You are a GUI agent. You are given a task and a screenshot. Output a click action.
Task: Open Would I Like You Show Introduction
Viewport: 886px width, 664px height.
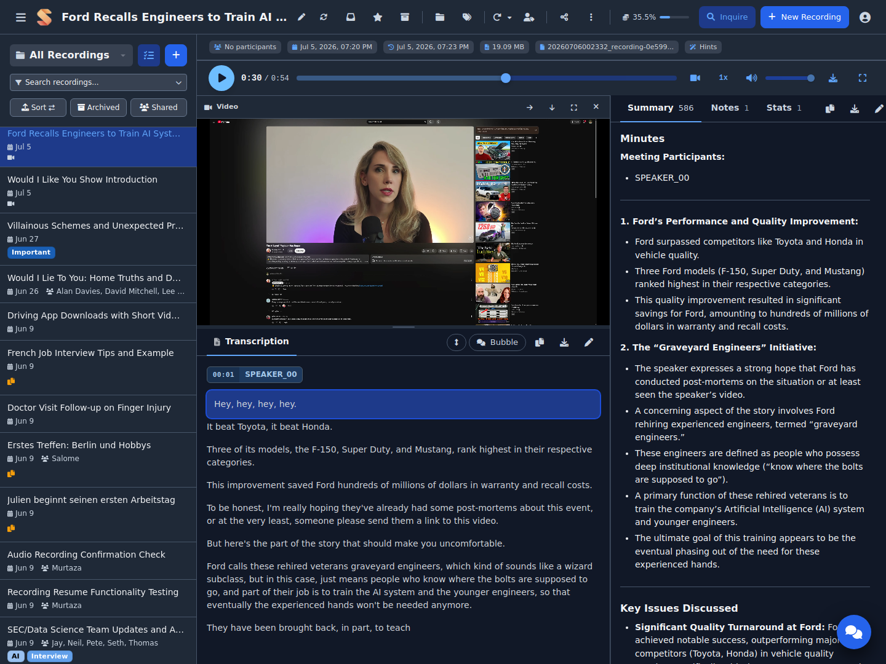pyautogui.click(x=98, y=190)
